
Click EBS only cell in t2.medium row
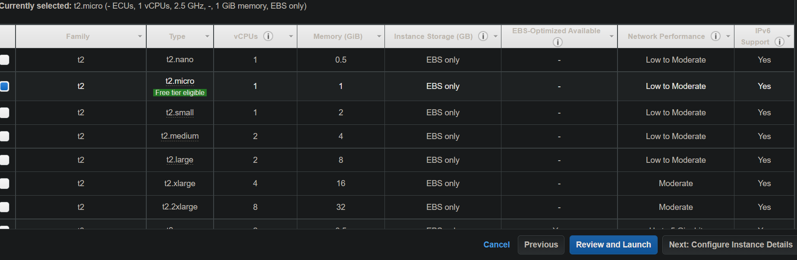[x=443, y=136]
